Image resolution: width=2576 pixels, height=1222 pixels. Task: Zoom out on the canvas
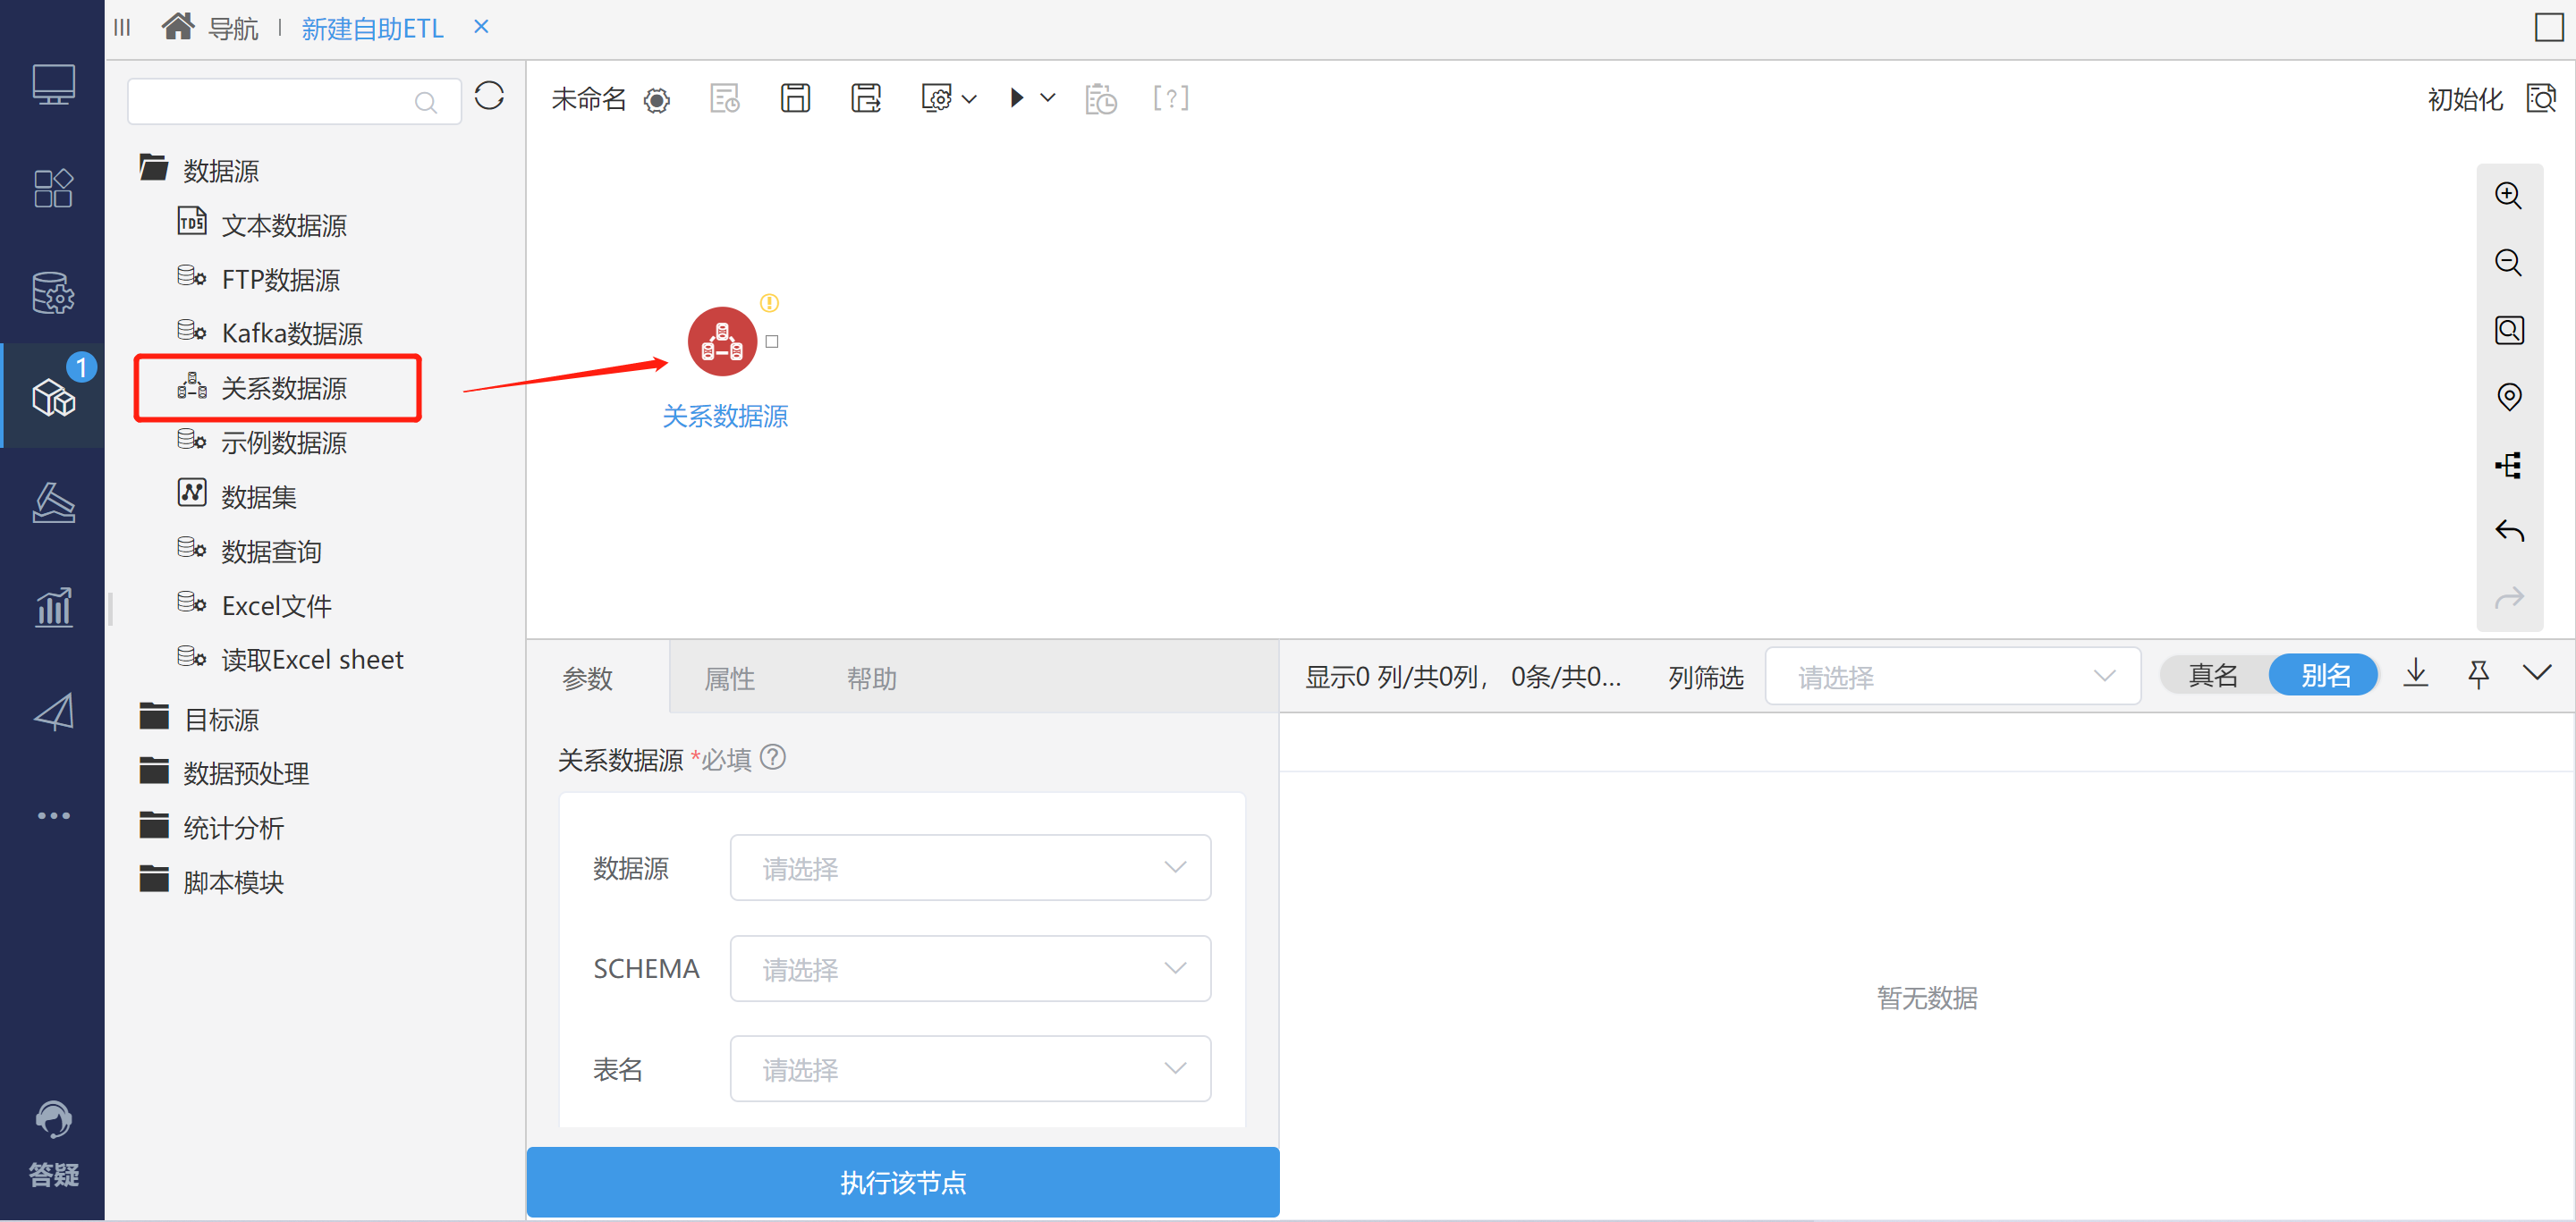coord(2509,263)
